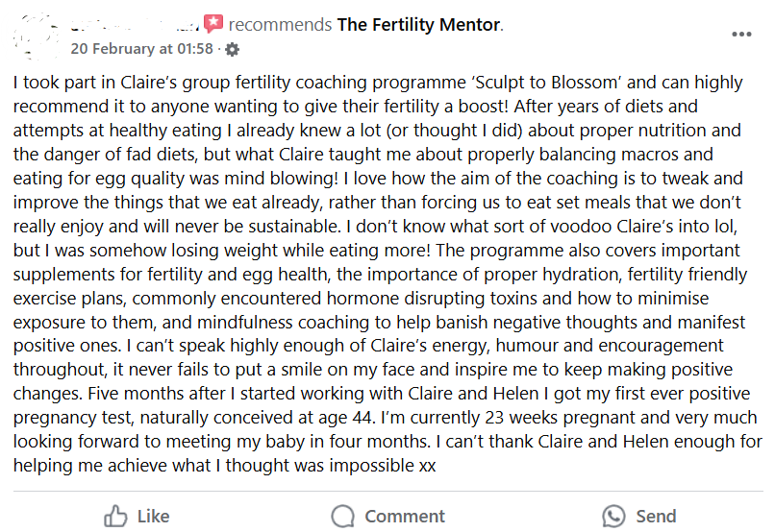Click the Send messenger icon
The image size is (775, 532).
pos(613,516)
